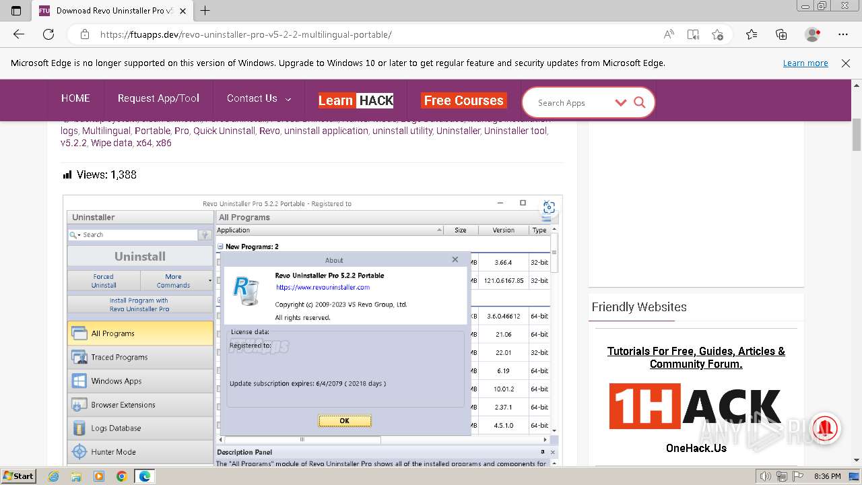Launch Google Chrome from the taskbar
Image resolution: width=862 pixels, height=485 pixels.
[x=121, y=476]
